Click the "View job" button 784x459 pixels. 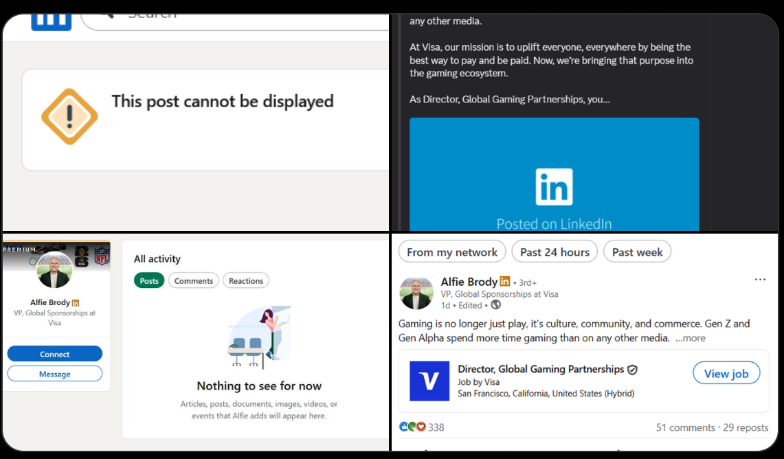[x=726, y=374]
